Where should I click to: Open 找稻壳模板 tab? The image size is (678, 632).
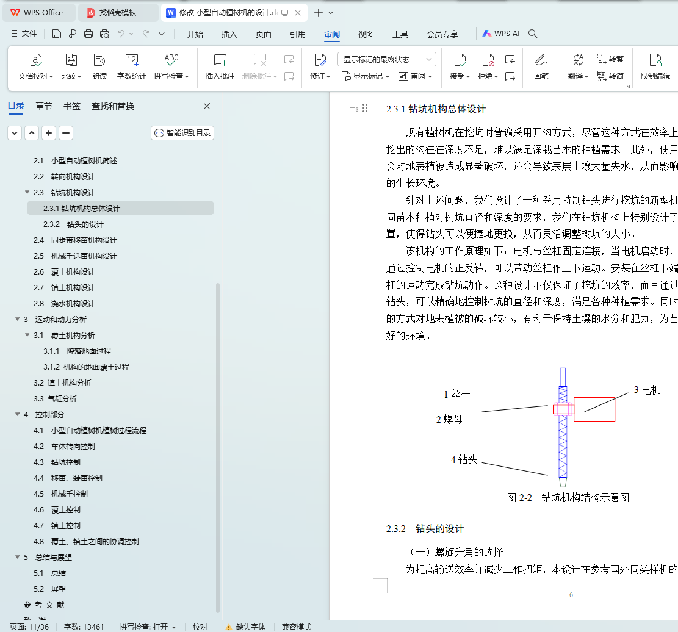point(118,13)
